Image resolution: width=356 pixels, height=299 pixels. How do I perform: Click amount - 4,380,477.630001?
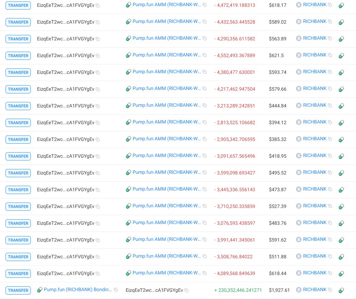(x=234, y=72)
